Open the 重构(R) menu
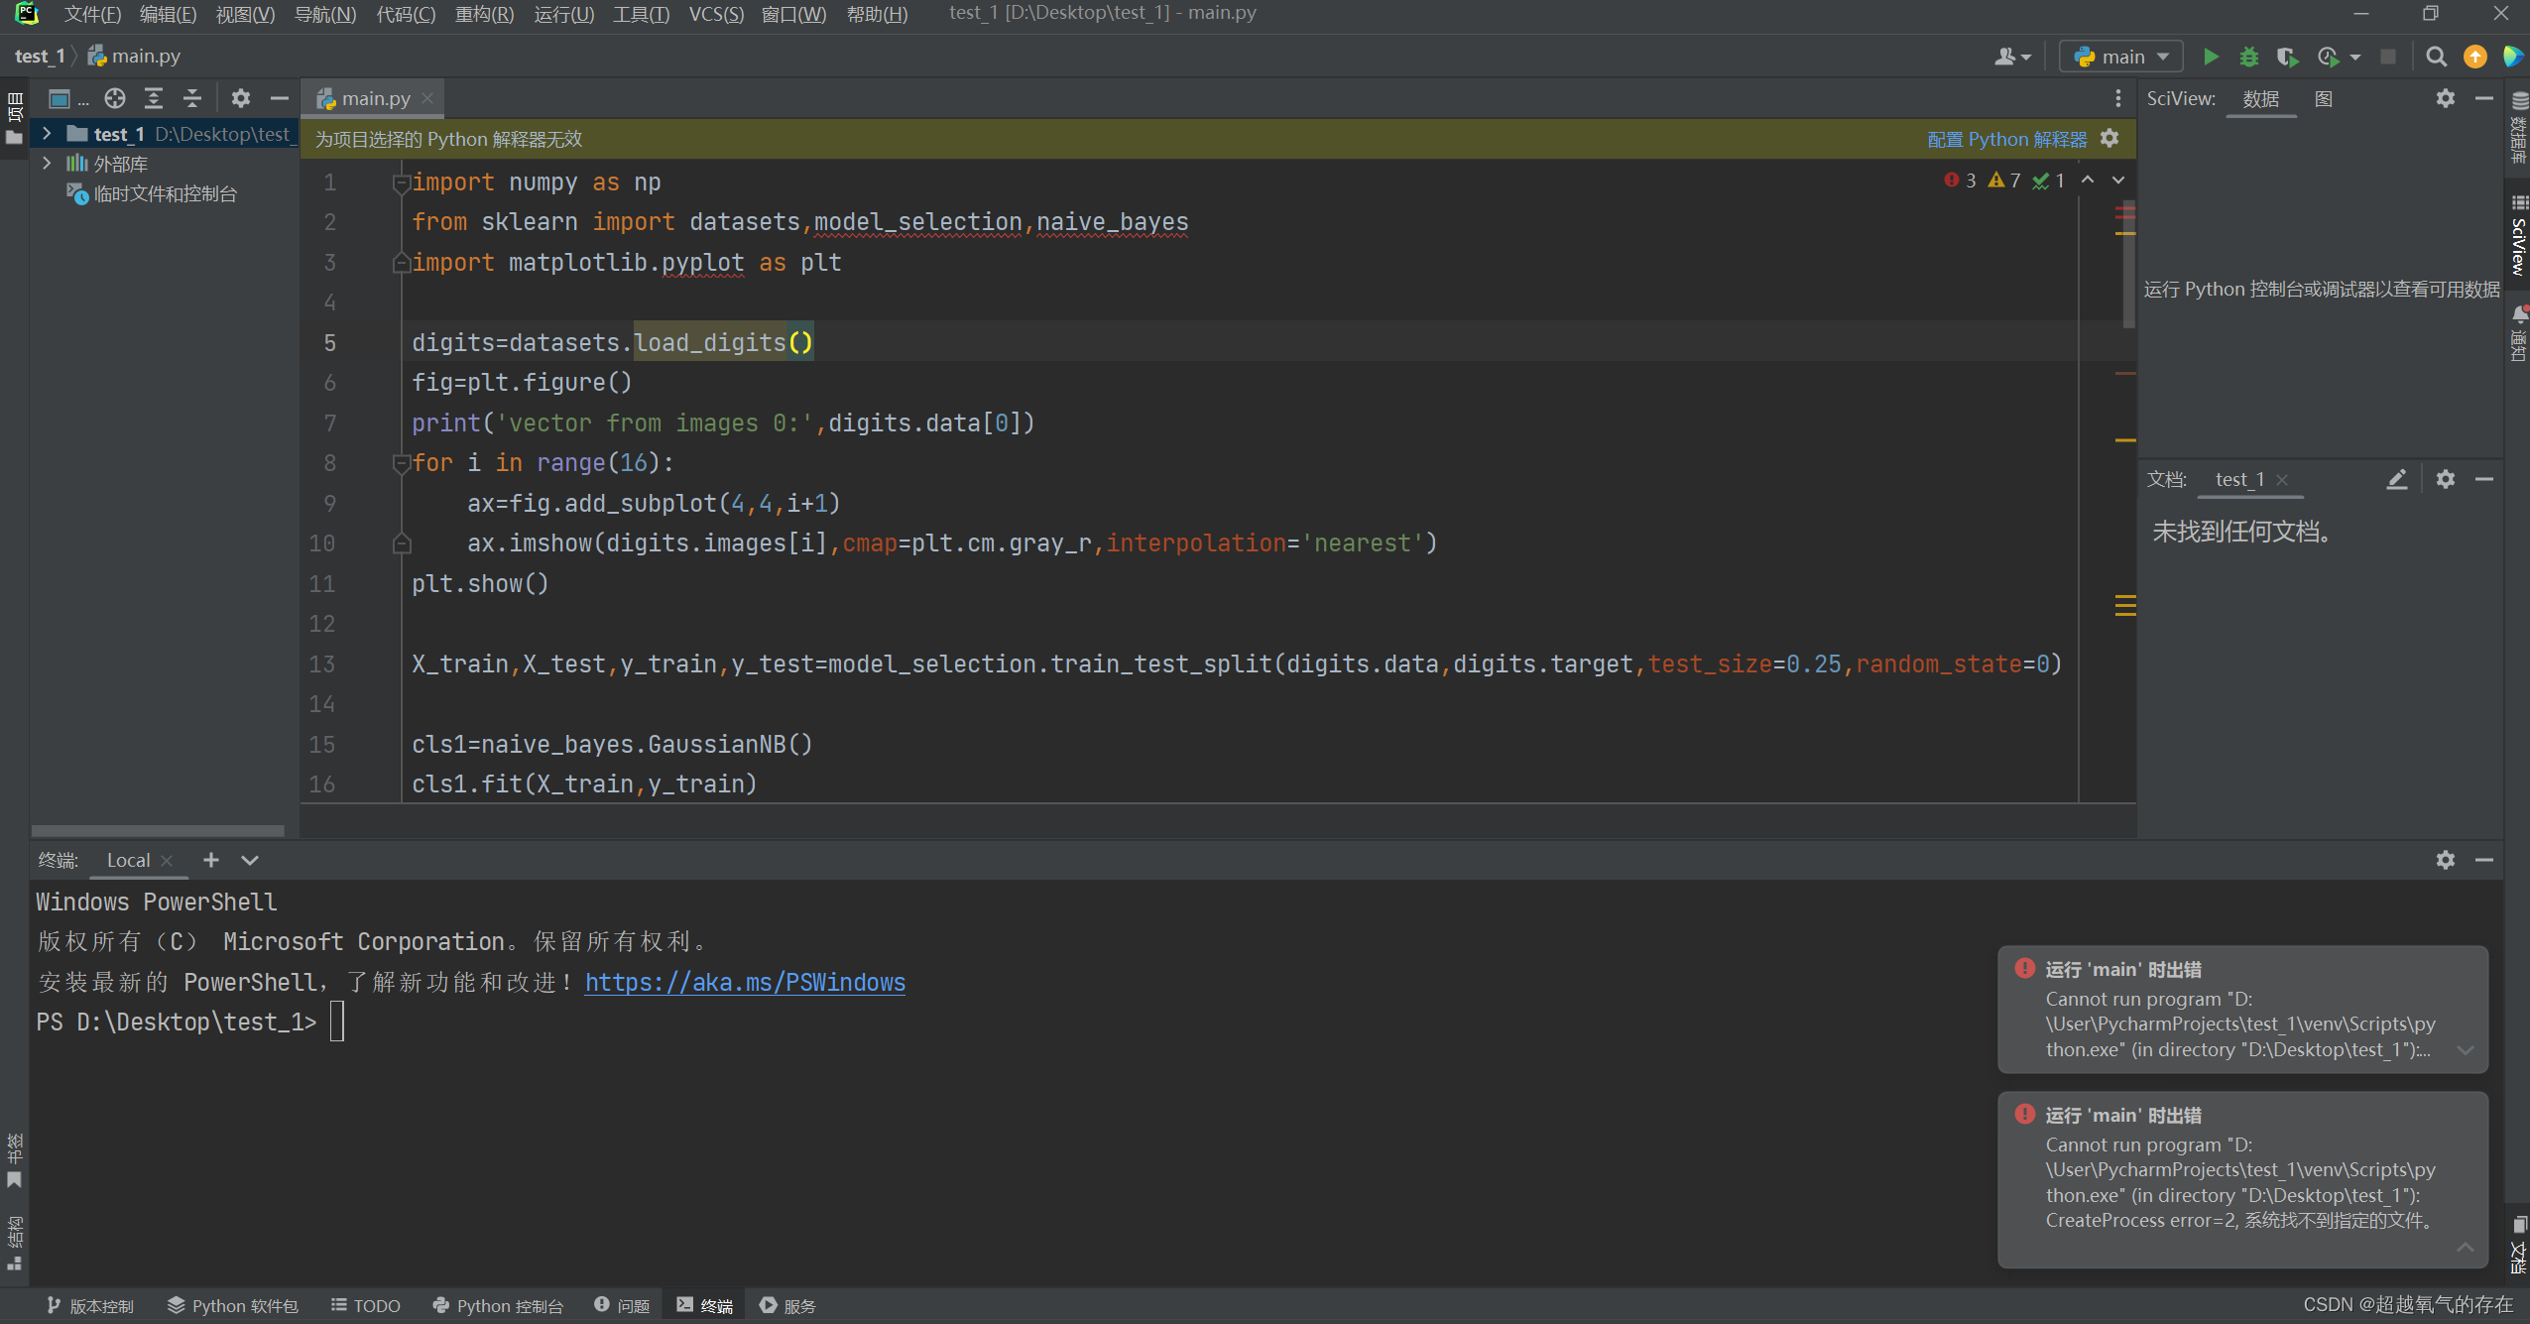This screenshot has height=1324, width=2530. (x=484, y=14)
